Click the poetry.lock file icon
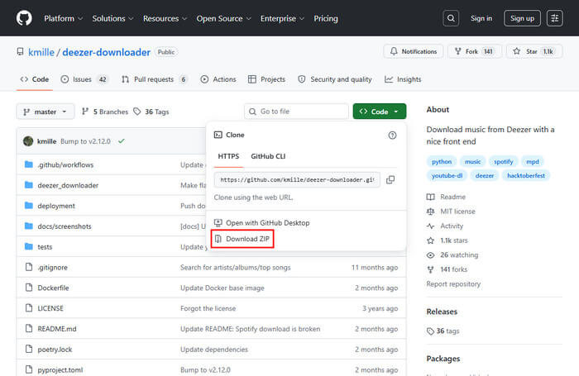Screen dimensions: 579x376 click(x=29, y=349)
